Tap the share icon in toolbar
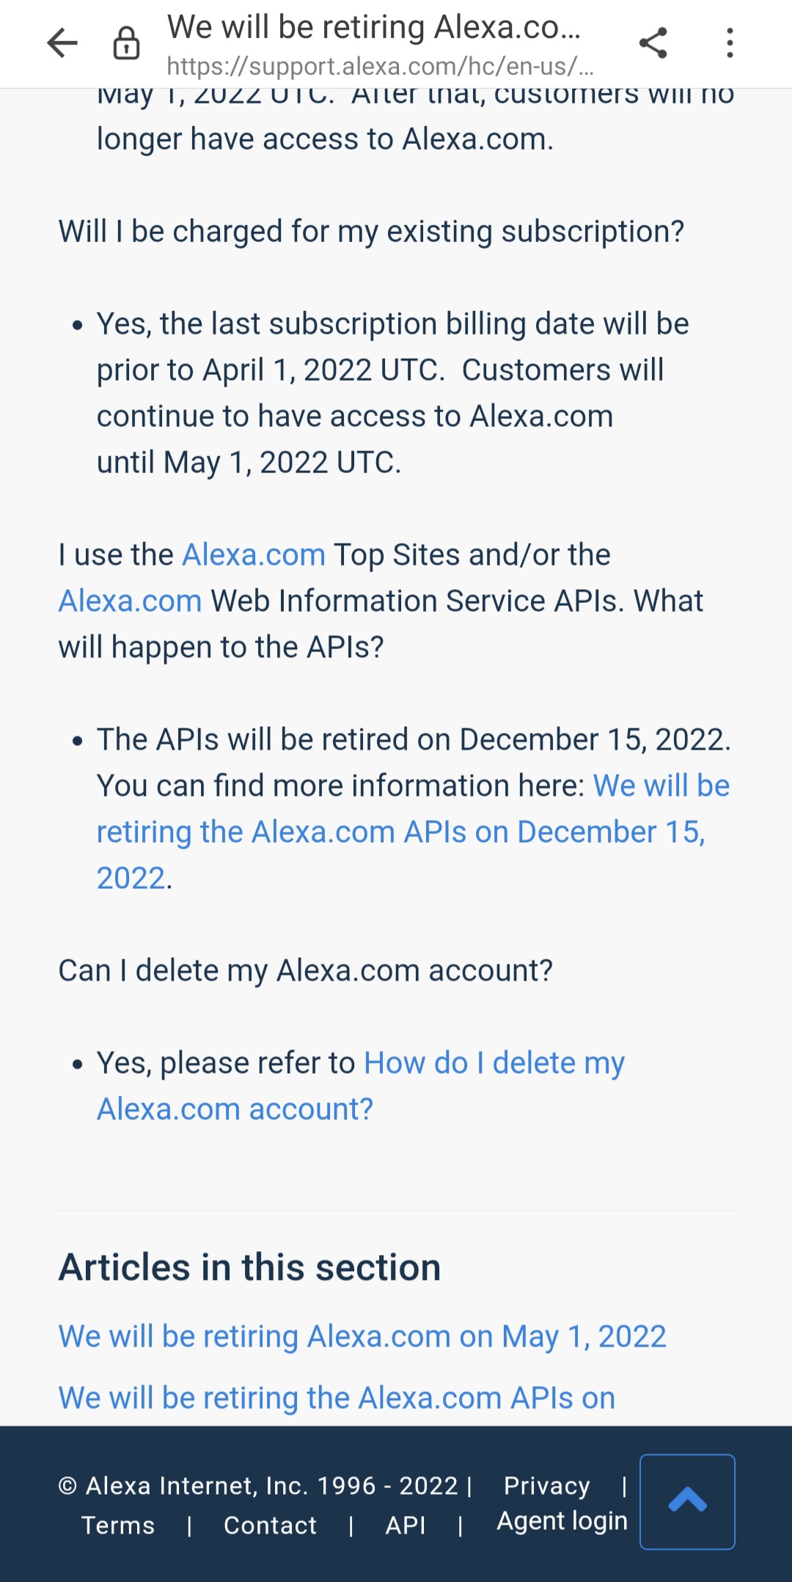Image resolution: width=792 pixels, height=1582 pixels. coord(653,43)
